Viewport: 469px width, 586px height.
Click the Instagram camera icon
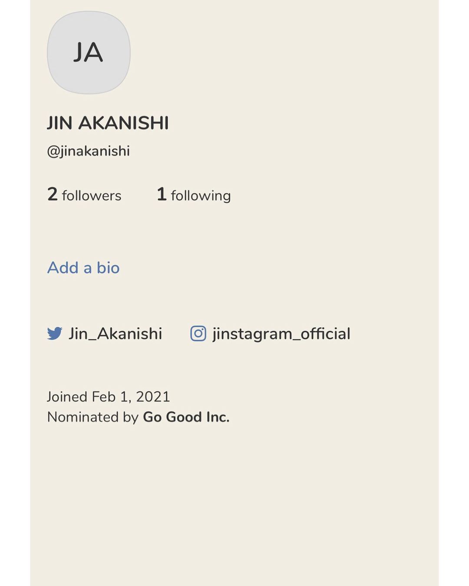coord(198,333)
